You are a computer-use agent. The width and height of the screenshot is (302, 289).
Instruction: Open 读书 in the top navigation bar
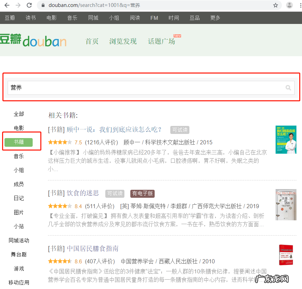[31, 18]
